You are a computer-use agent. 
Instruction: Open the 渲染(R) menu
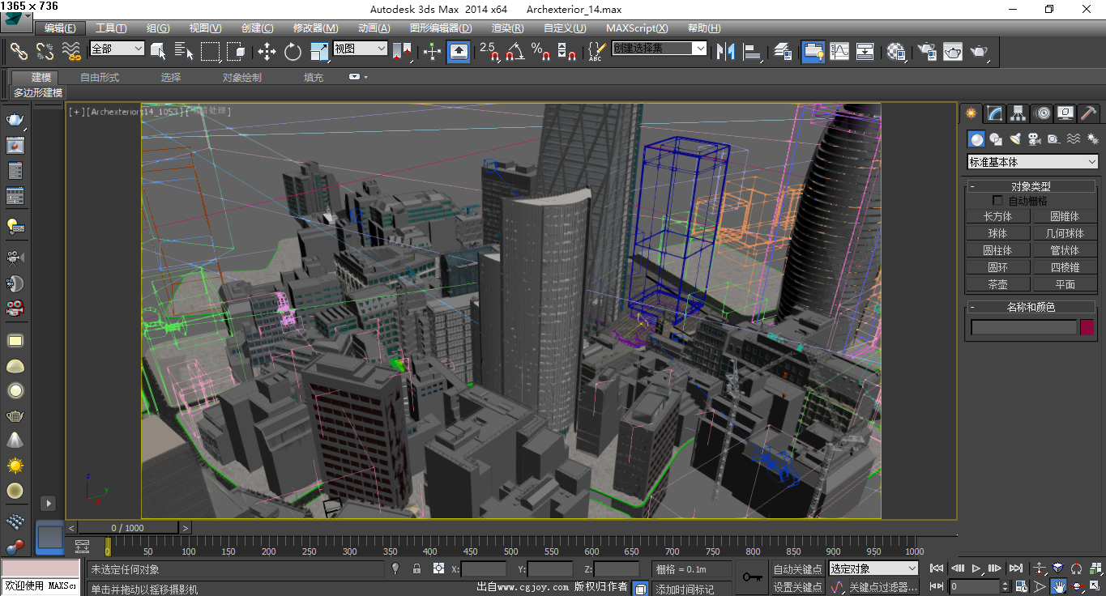507,28
